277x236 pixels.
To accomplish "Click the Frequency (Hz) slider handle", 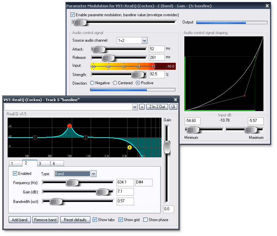I will (x=72, y=183).
